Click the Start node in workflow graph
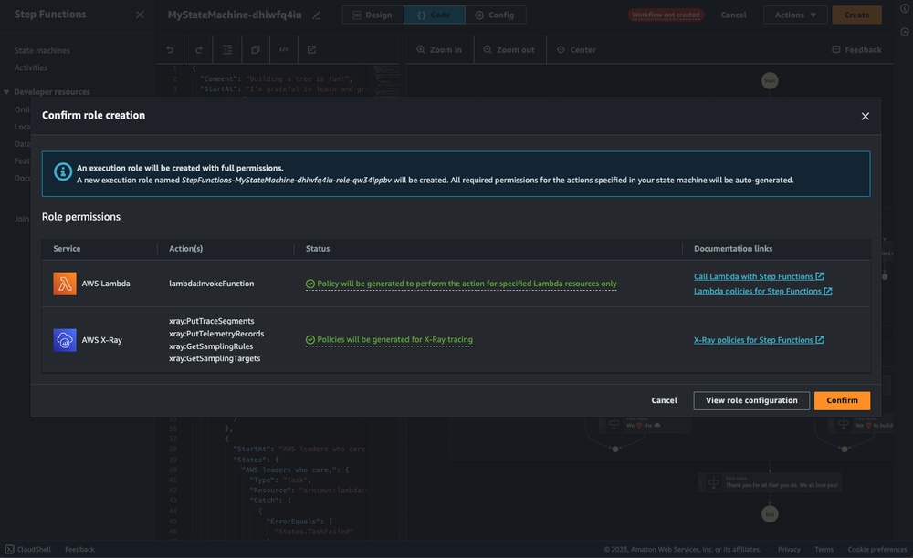 pos(770,81)
